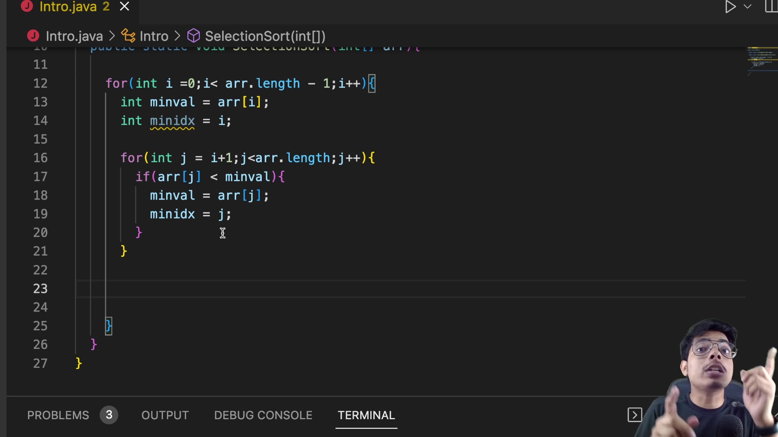Click the terminal launch profile icon

point(635,415)
